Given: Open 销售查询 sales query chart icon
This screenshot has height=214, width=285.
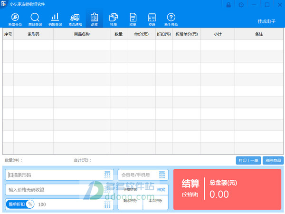Looking at the screenshot, I should 55,19.
